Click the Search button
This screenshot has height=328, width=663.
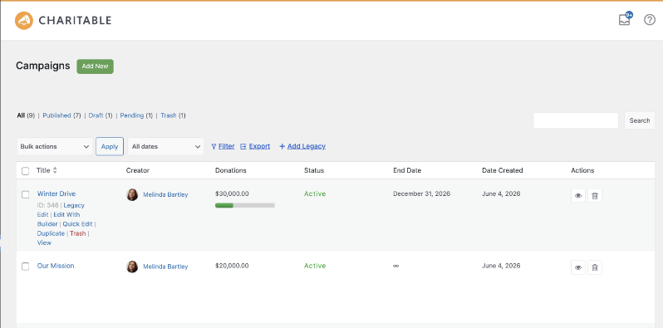[x=640, y=120]
